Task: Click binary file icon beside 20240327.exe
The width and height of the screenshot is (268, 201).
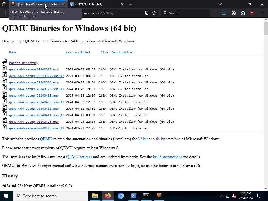Action: click(x=4, y=68)
